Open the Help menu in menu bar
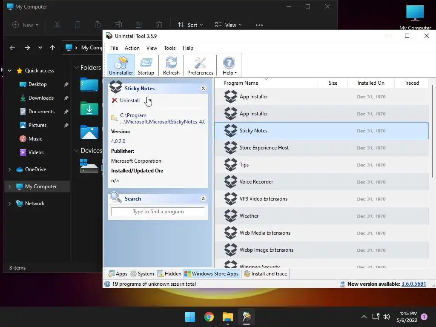The width and height of the screenshot is (436, 327). [x=188, y=48]
